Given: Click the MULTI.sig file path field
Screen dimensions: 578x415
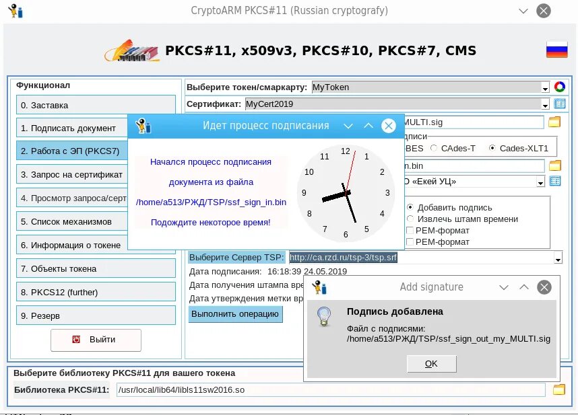Looking at the screenshot, I should [474, 122].
